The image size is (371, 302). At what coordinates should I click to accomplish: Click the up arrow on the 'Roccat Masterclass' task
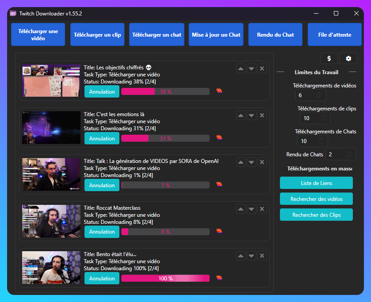[241, 208]
